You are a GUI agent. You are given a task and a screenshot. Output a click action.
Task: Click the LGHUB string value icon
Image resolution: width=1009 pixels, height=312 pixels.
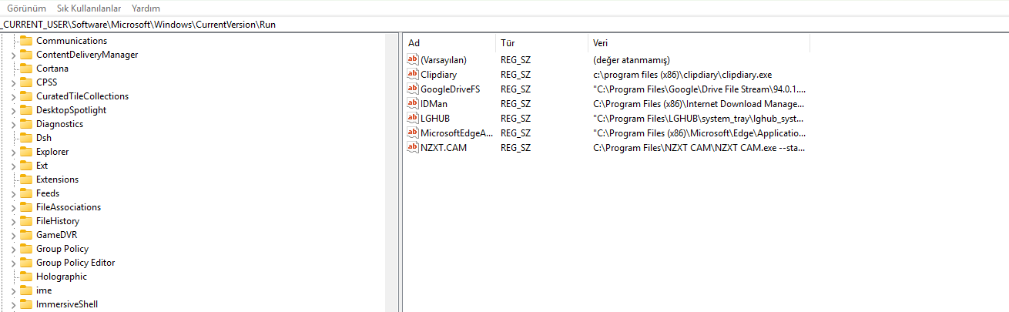point(412,119)
